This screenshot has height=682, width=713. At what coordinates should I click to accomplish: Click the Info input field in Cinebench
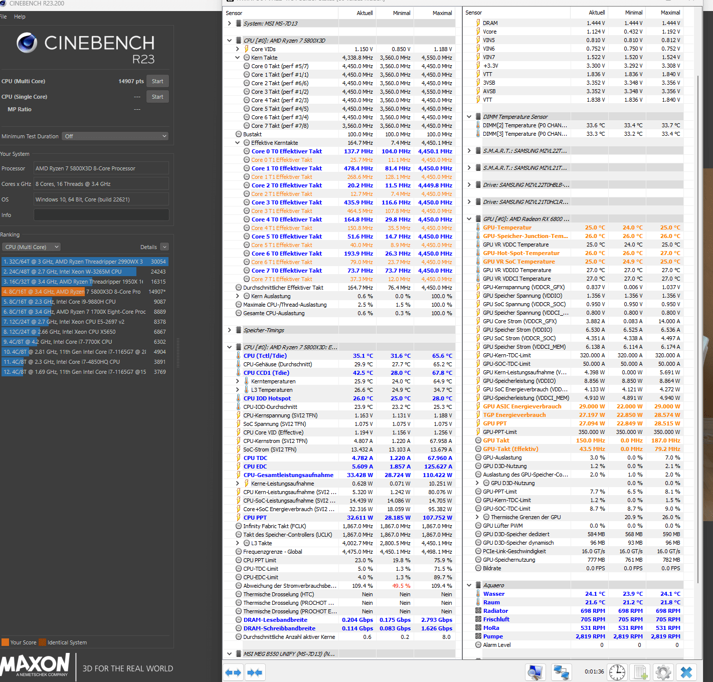(x=101, y=215)
